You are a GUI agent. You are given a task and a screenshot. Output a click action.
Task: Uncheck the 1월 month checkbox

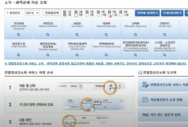(65, 12)
